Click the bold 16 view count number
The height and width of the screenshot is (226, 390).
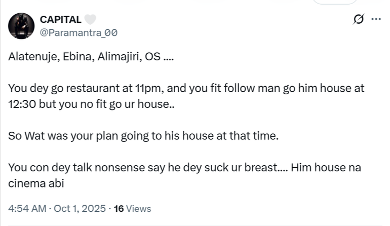tap(119, 208)
